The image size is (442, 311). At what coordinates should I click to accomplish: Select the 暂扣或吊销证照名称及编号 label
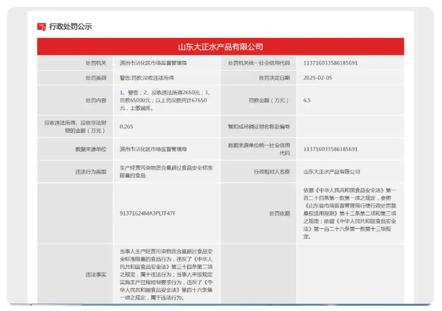[258, 127]
